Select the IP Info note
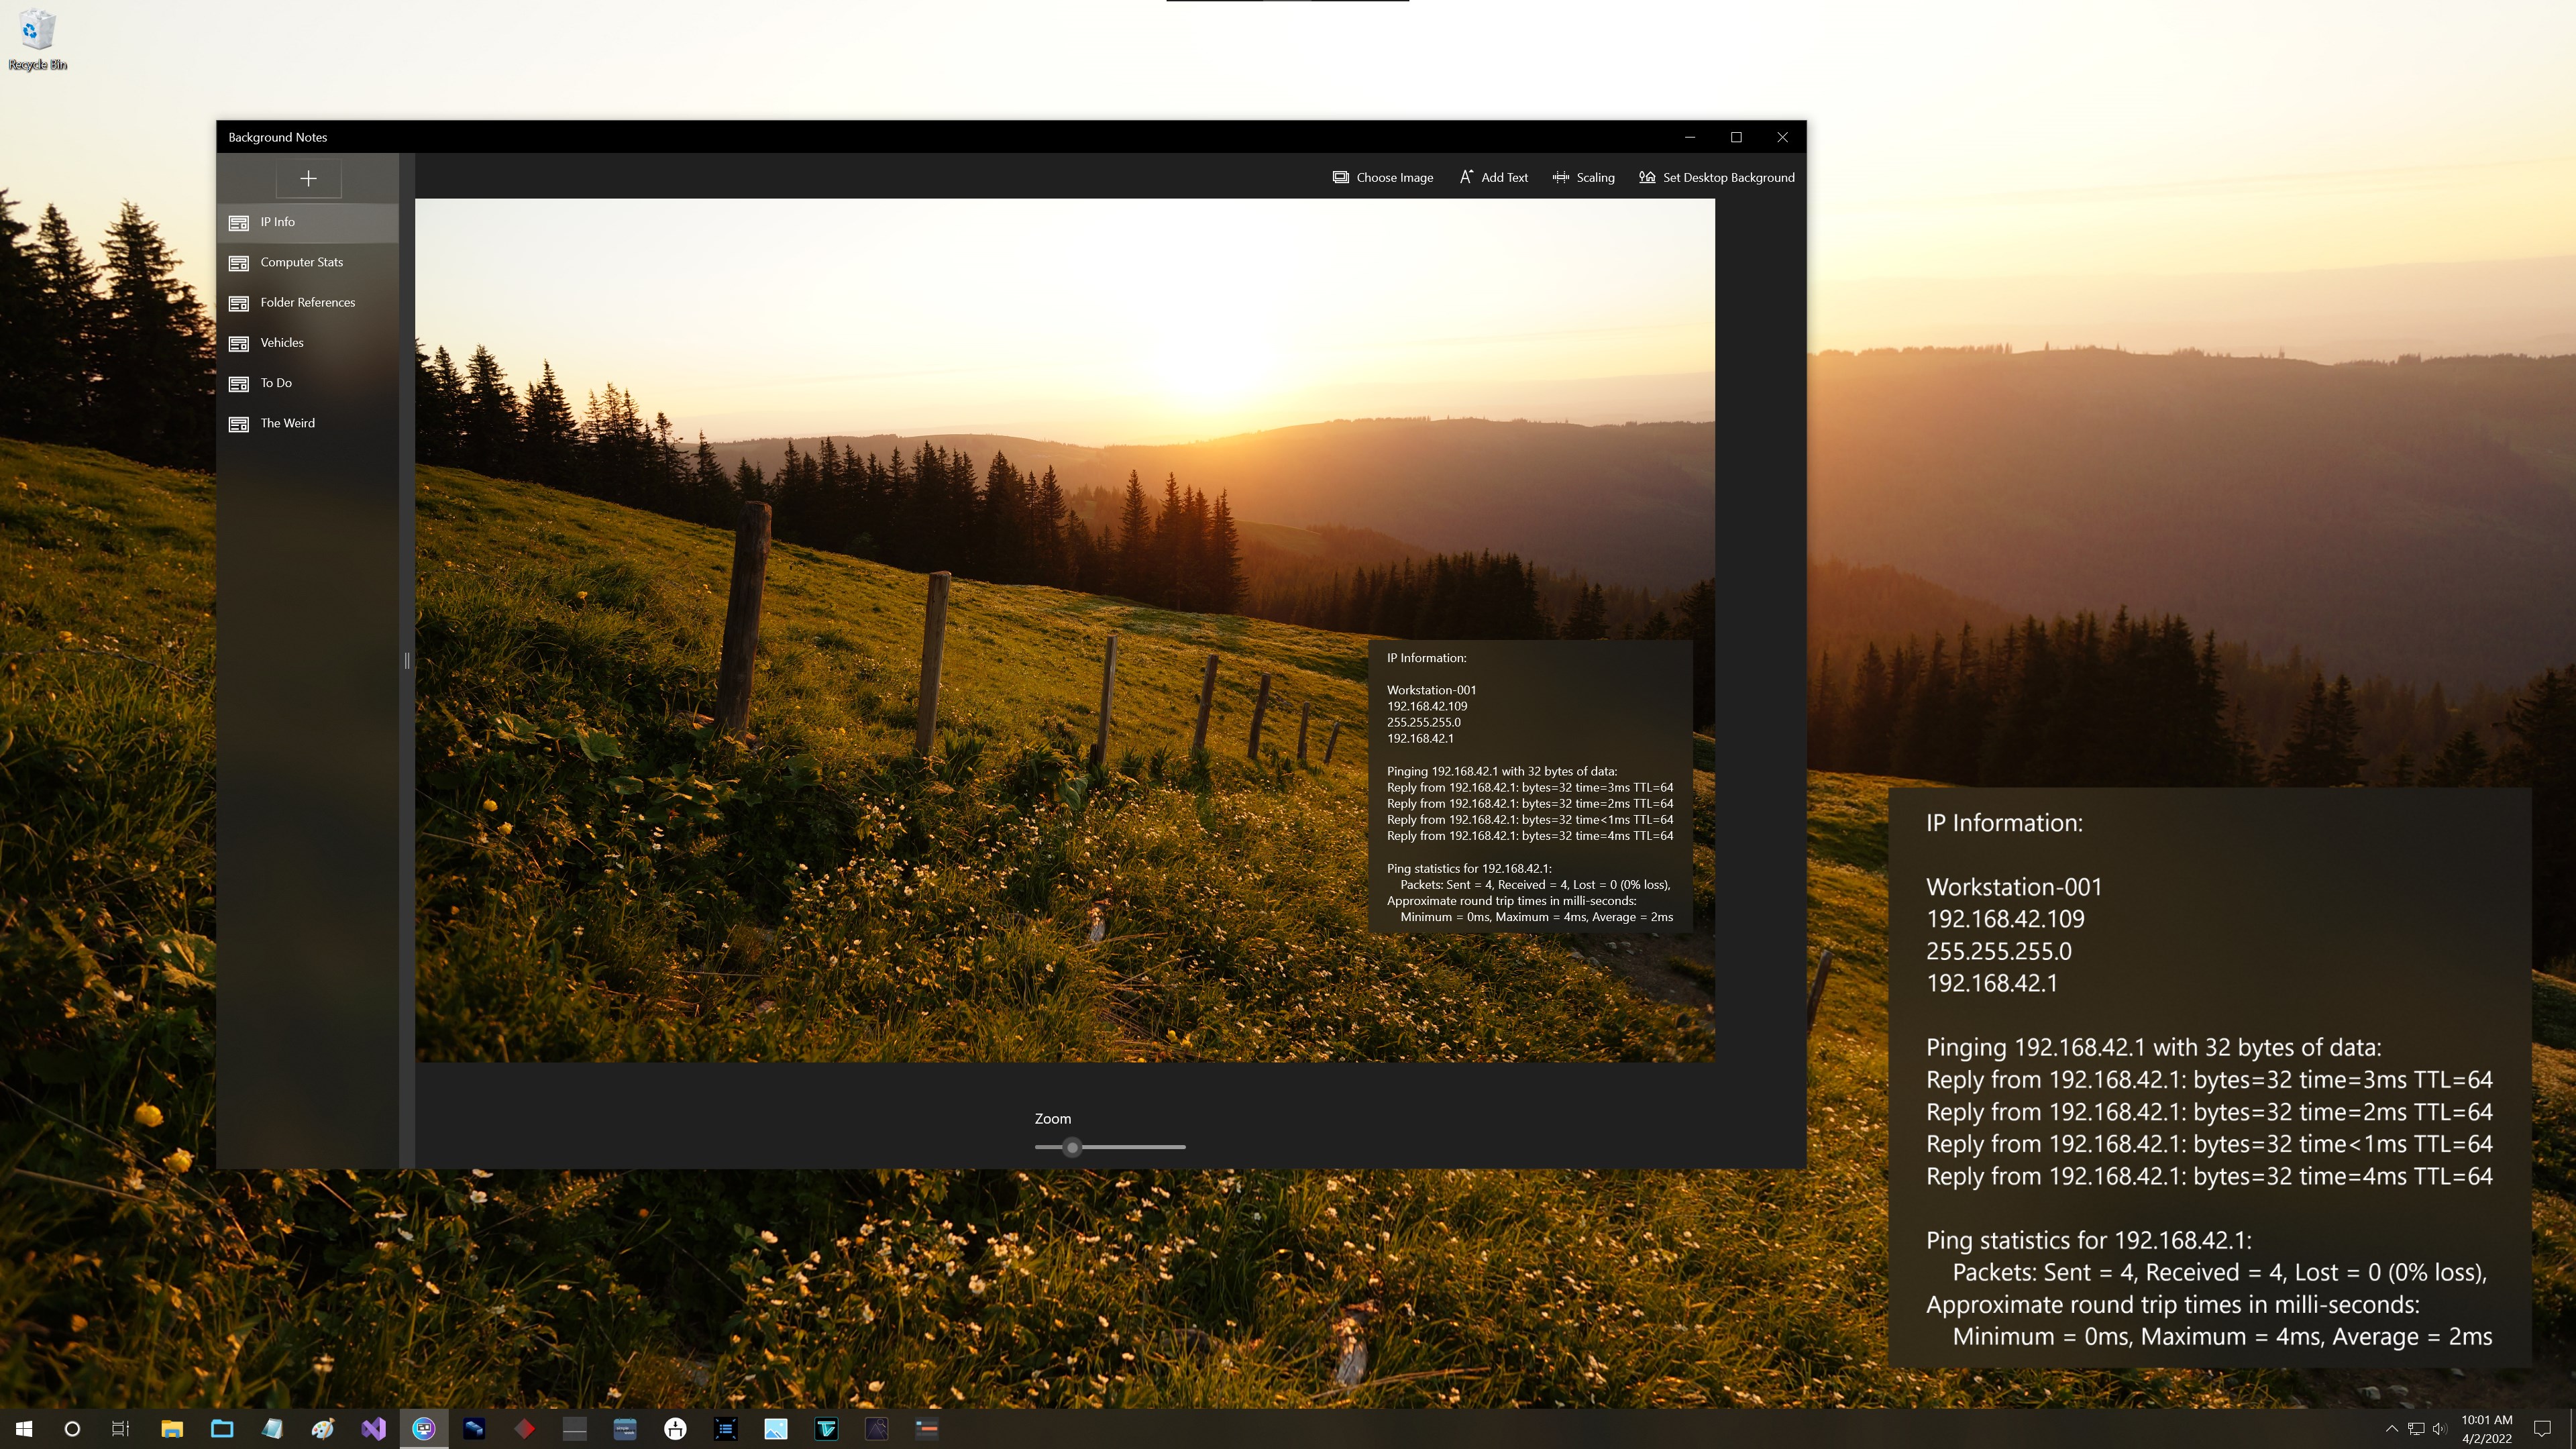This screenshot has height=1449, width=2576. coord(278,222)
